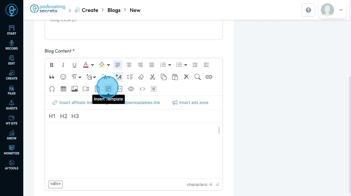Open the GUESTS sidebar section
The height and width of the screenshot is (196, 351).
coord(12,105)
